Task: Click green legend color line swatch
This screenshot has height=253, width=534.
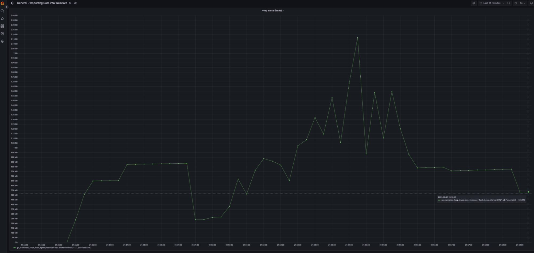Action: click(x=14, y=248)
